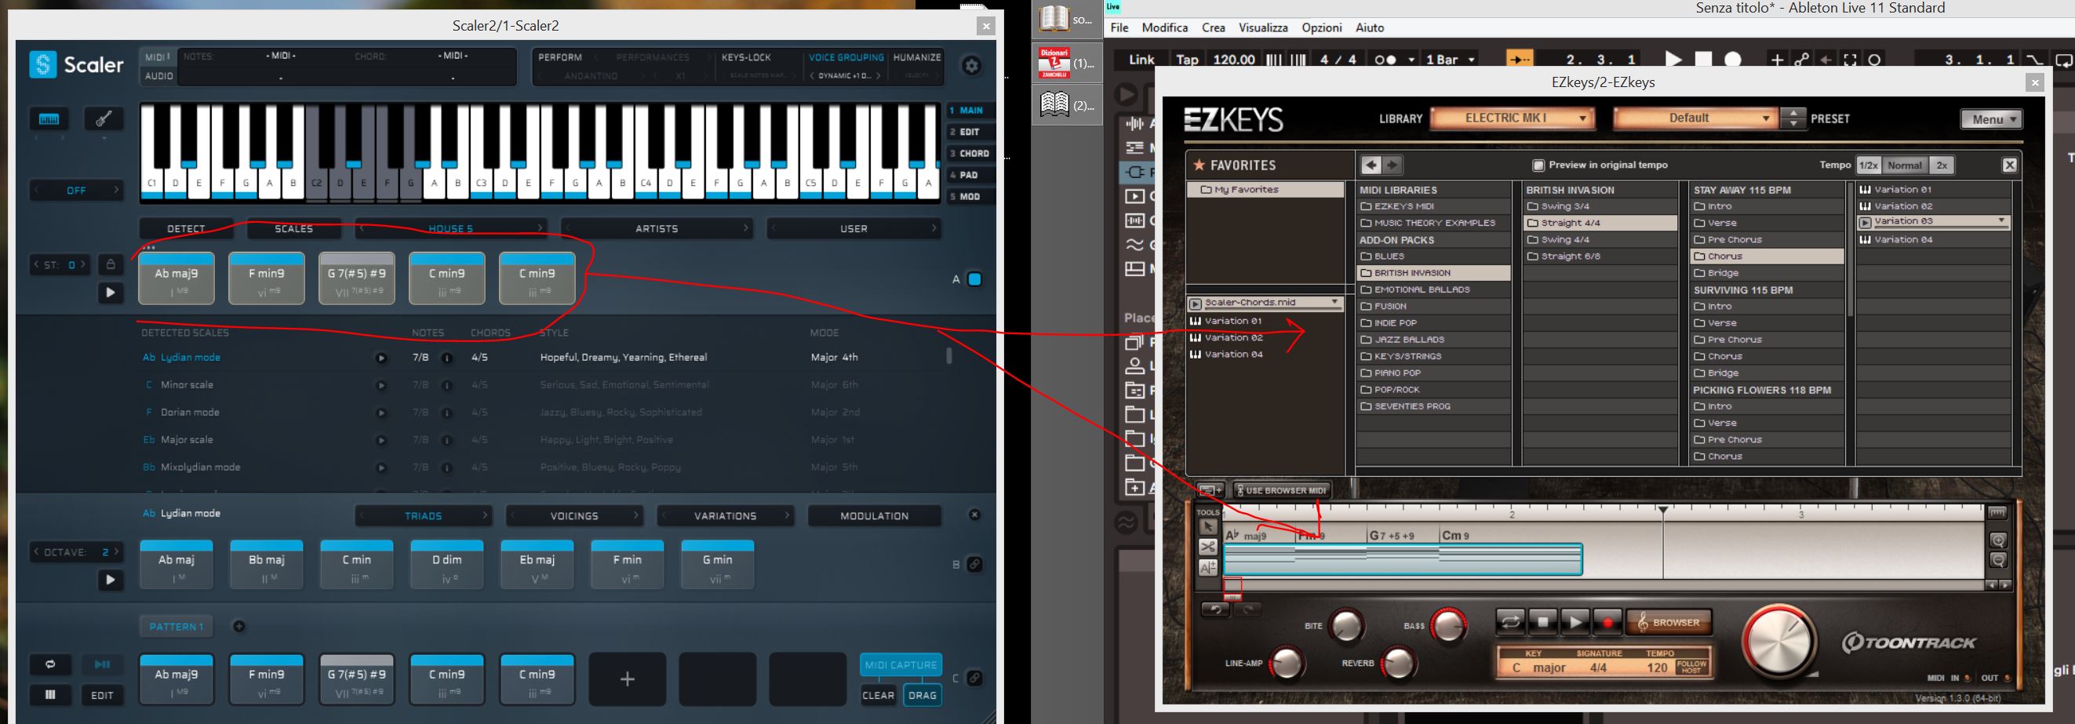Set EZkeys preview tempo to 2x

[x=1942, y=165]
